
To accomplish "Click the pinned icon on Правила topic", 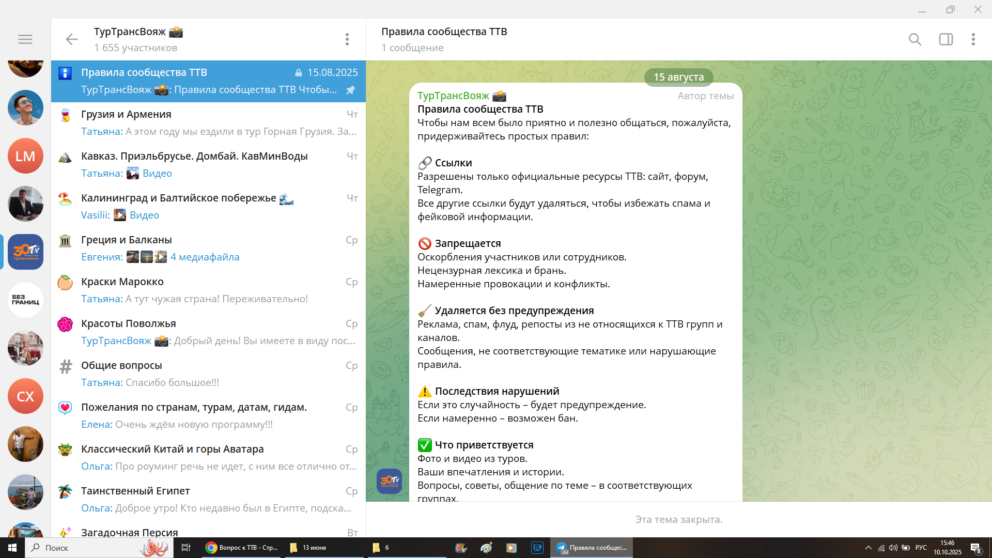I will click(x=350, y=90).
